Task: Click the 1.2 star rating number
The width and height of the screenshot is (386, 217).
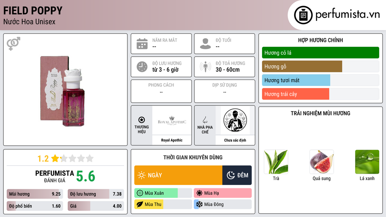Action: click(x=43, y=159)
